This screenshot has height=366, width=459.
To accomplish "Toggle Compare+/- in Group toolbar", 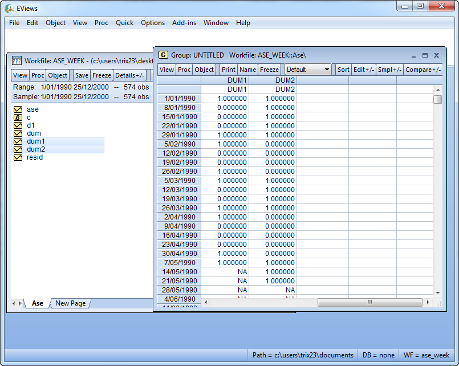I will click(423, 70).
